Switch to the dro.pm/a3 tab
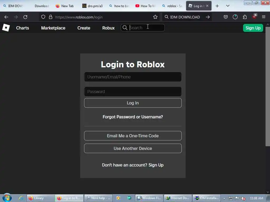 (93, 6)
